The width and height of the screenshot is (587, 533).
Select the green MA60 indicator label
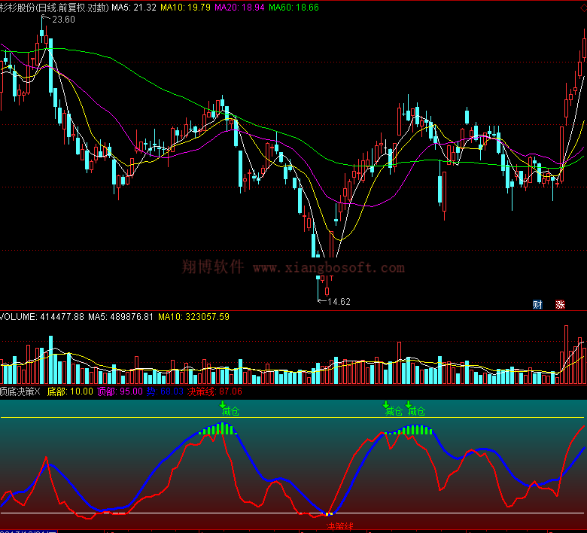click(x=293, y=7)
